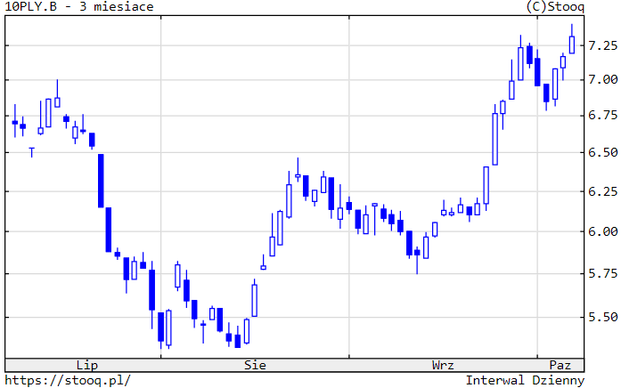The width and height of the screenshot is (621, 388).
Task: Click the (C)Stooq copyright label
Action: click(x=555, y=7)
